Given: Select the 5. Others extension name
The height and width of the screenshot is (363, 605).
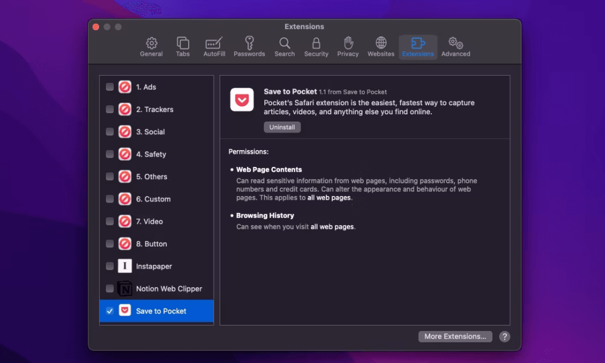Looking at the screenshot, I should pyautogui.click(x=152, y=176).
